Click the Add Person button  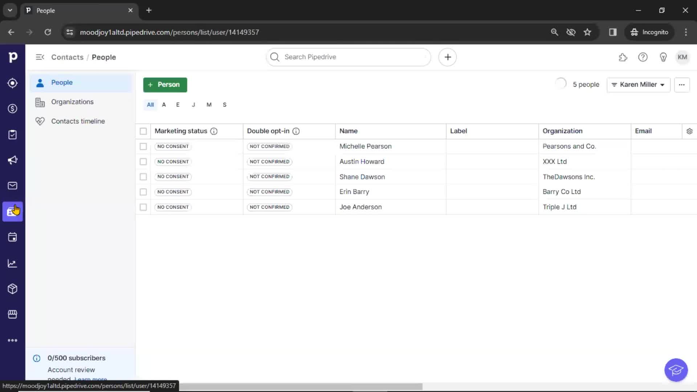click(x=165, y=84)
